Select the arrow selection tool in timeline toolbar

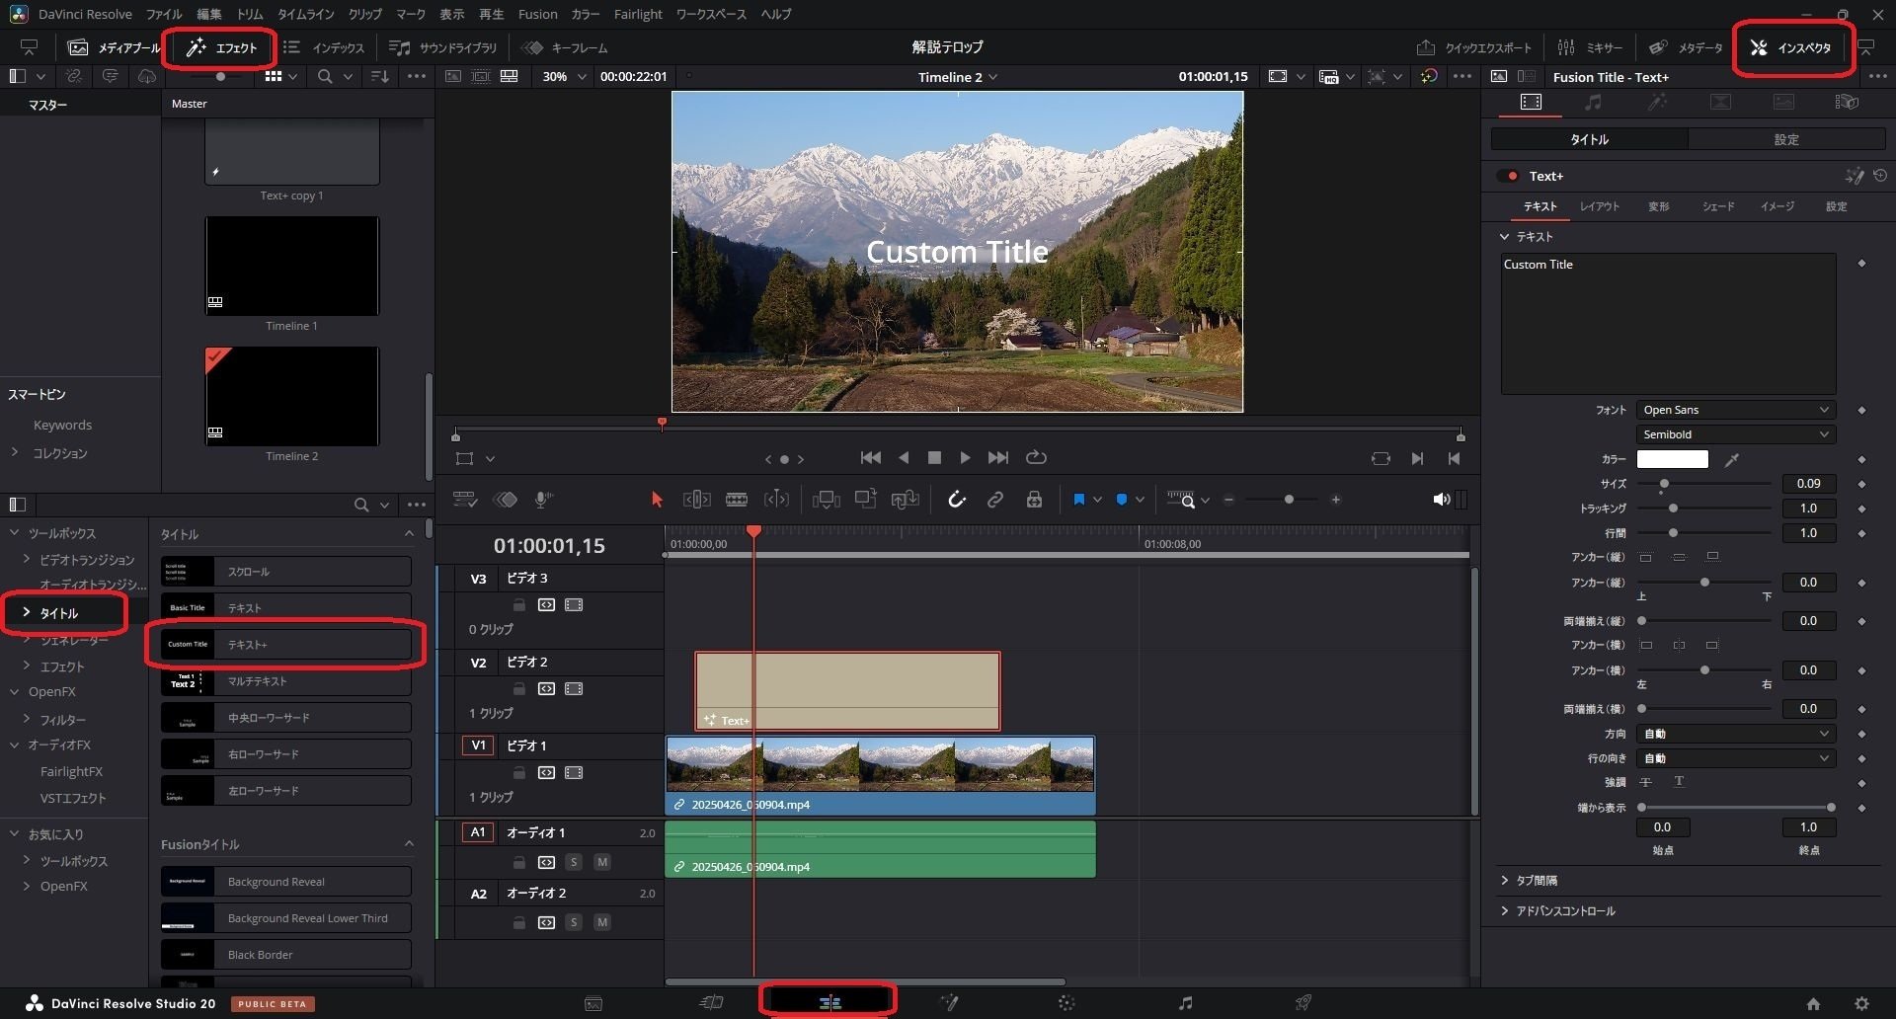[x=657, y=500]
